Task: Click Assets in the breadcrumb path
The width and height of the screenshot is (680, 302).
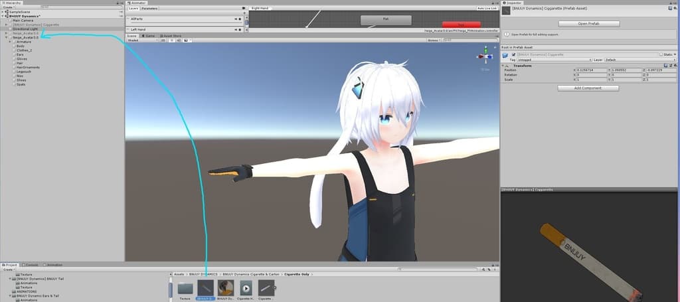Action: click(179, 274)
